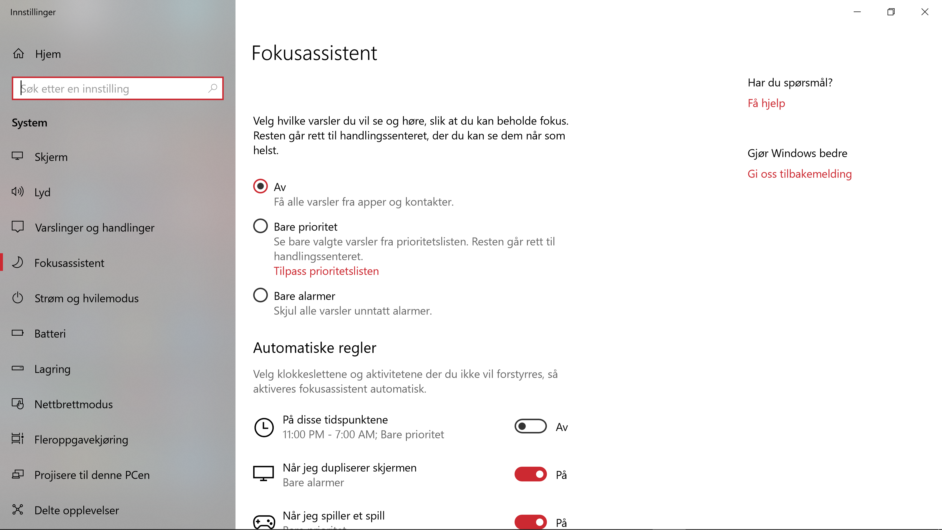Click Gi oss tilbakemelding

[x=800, y=174]
